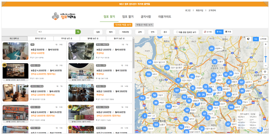The height and width of the screenshot is (135, 270).
Task: Open the 구로구 cluster marker 49
Action: (x=187, y=110)
